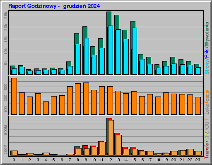Screen dimensions: 212x165
Task: Click the '200M' transfer axis label
Action: (6, 149)
